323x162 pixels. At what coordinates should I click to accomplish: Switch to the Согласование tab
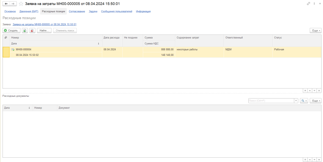pyautogui.click(x=77, y=11)
